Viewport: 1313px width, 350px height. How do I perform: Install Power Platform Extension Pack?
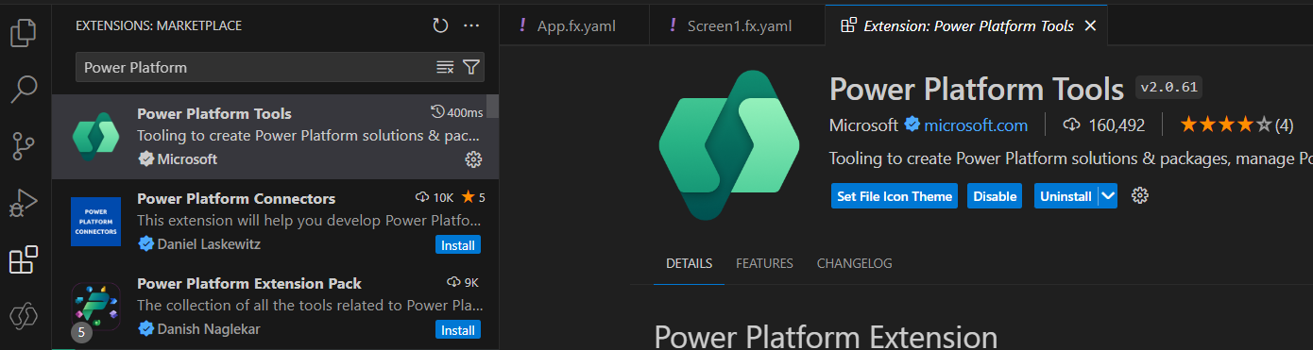(x=458, y=330)
